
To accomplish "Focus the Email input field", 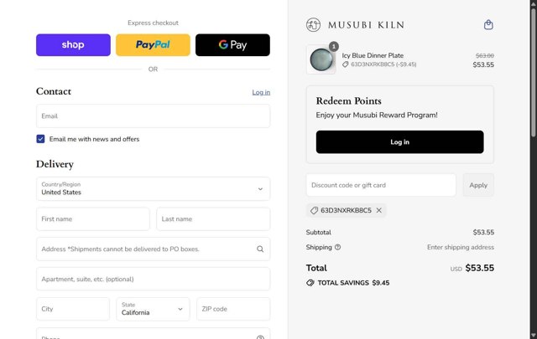I will [x=153, y=116].
